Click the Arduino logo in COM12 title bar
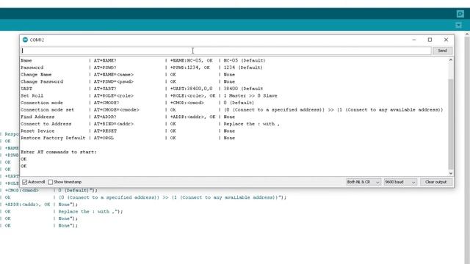The image size is (470, 264). point(25,40)
